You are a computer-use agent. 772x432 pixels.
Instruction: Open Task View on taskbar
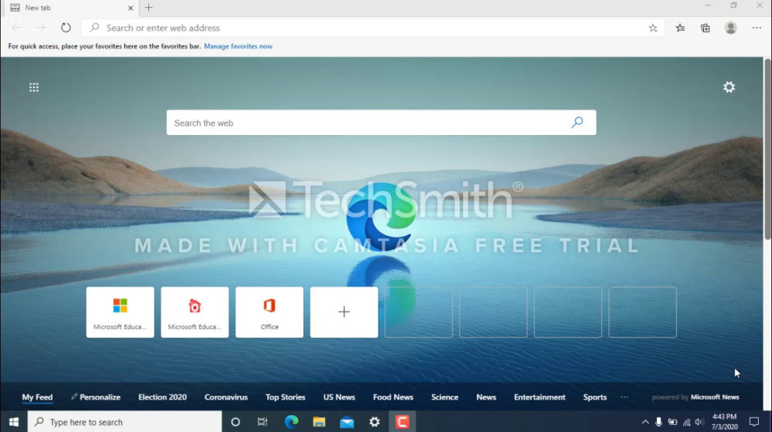262,422
